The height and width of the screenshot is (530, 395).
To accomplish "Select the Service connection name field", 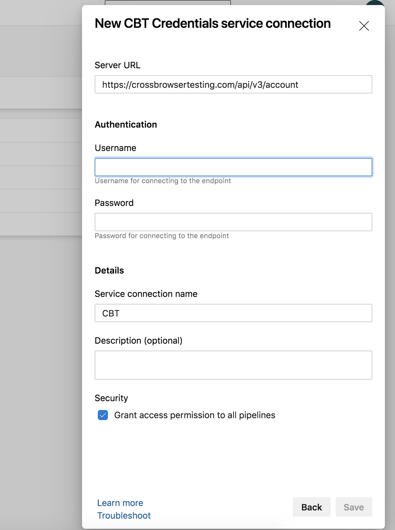I will click(233, 313).
